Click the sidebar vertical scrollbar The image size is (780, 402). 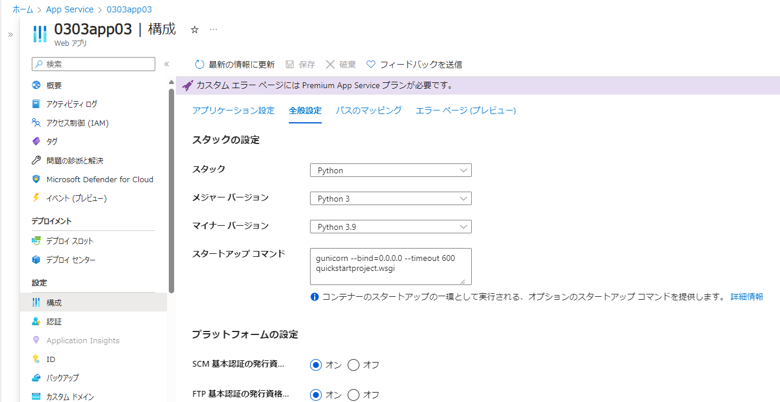171,190
